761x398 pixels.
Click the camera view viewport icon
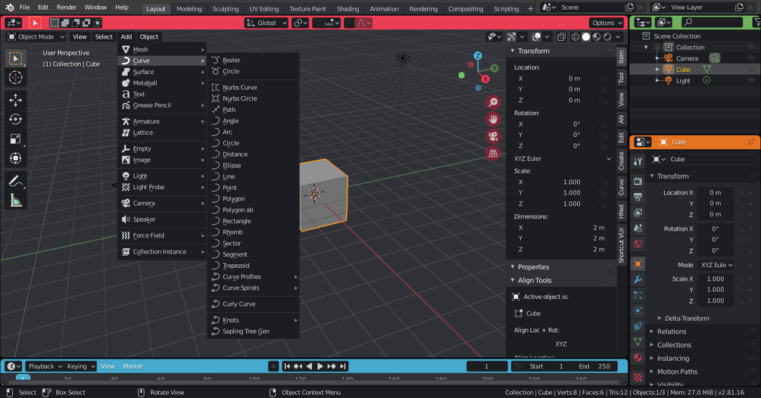coord(493,136)
